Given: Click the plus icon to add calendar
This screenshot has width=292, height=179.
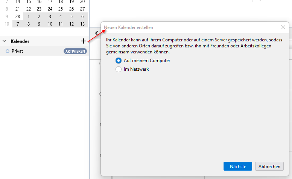Looking at the screenshot, I should (x=84, y=41).
